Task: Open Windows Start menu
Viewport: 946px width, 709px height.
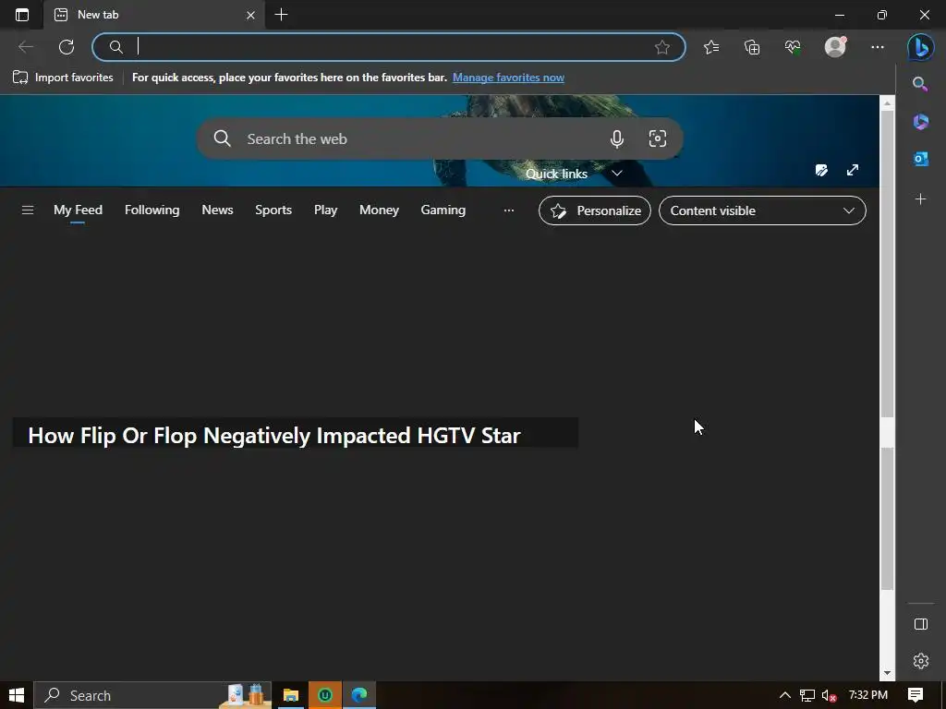Action: (x=17, y=695)
